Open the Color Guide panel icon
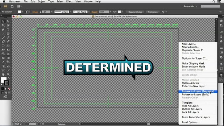This screenshot has height=126, width=224. tap(221, 25)
